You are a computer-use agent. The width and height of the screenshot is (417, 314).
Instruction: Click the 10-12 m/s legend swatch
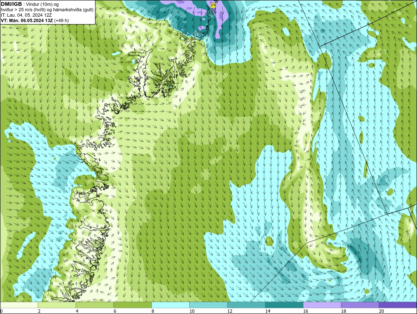pyautogui.click(x=208, y=305)
